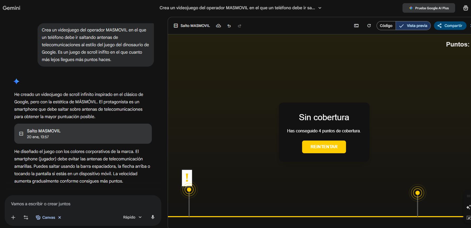The image size is (471, 228).
Task: Click the plus icon to add files
Action: click(x=13, y=217)
